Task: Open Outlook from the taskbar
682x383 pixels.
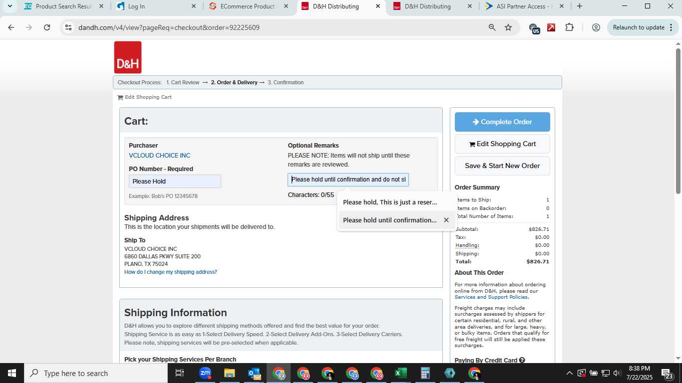Action: 254,373
